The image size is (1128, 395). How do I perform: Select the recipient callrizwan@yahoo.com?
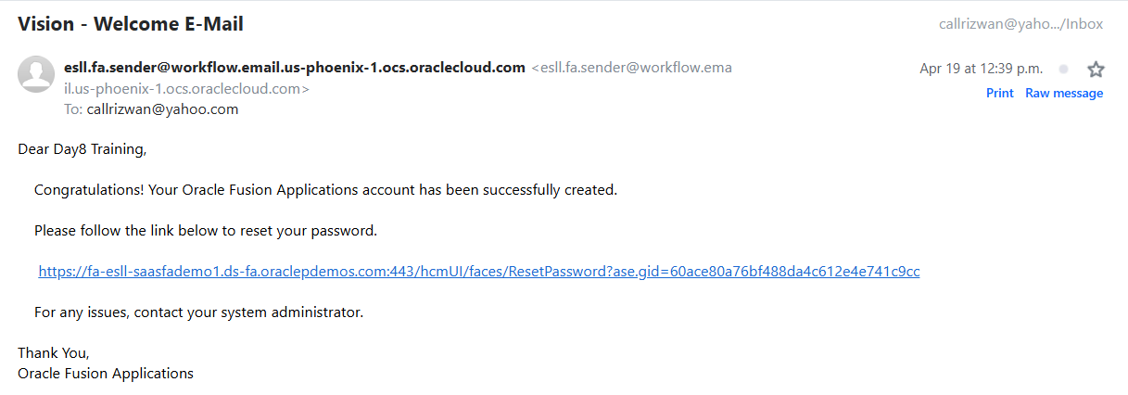pyautogui.click(x=162, y=109)
